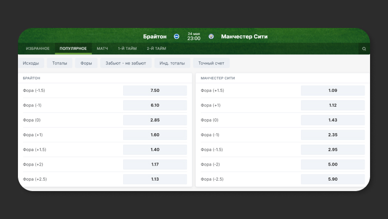Select the 1-й тайм tab
388x219 pixels.
[x=127, y=48]
